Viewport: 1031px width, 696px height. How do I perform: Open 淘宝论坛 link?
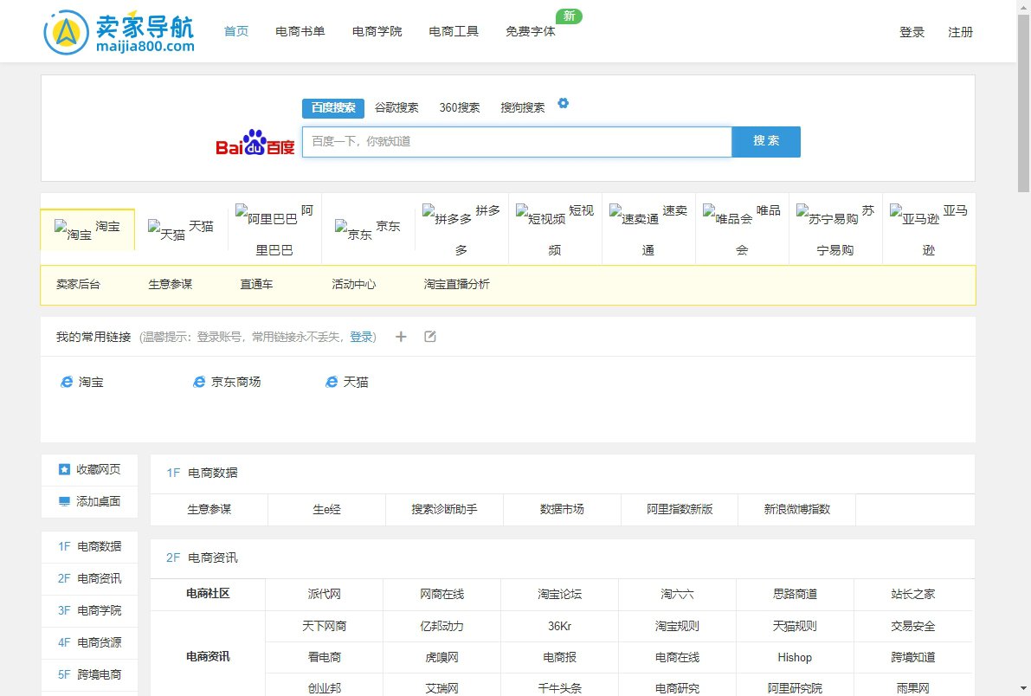(559, 594)
